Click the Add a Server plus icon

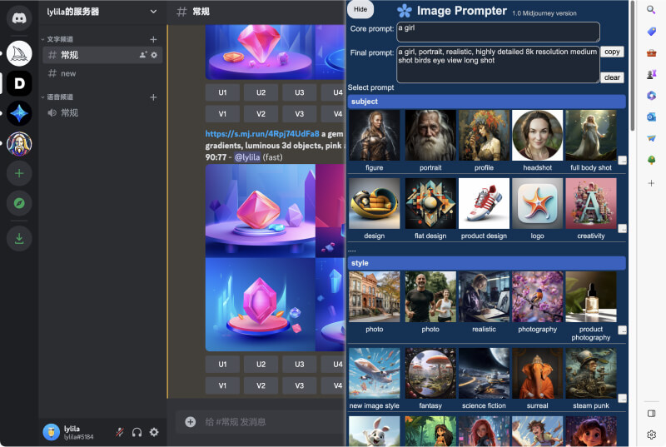click(x=18, y=173)
